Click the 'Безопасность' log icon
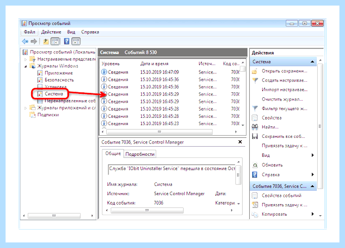 tap(40, 80)
